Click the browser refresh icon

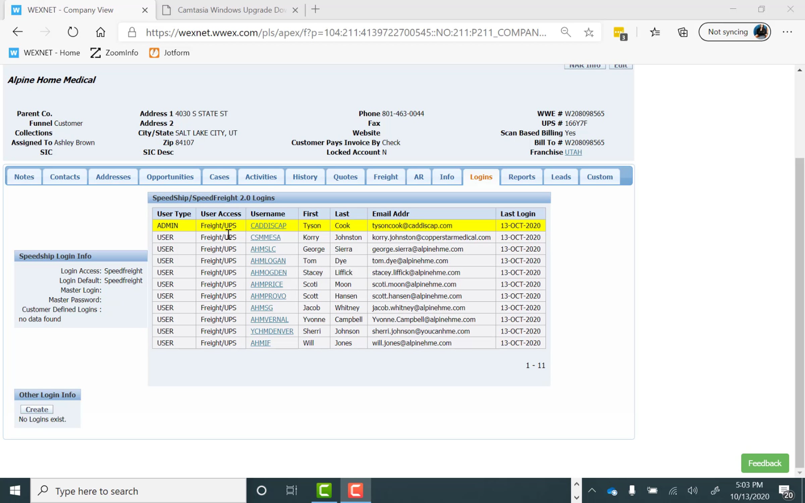[73, 32]
